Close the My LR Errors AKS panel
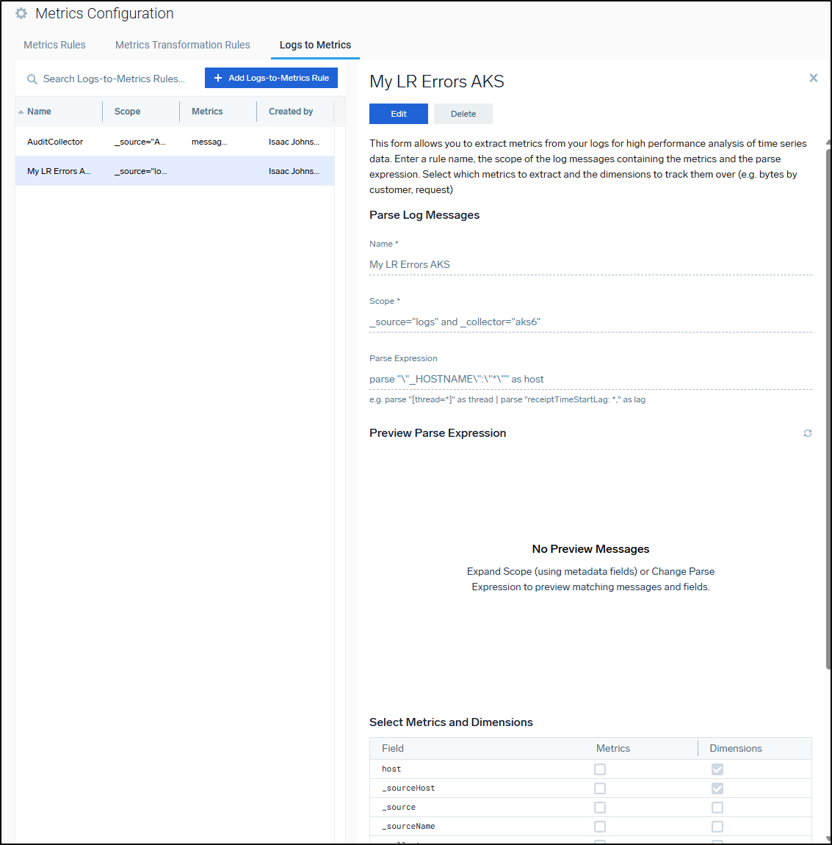 click(813, 78)
